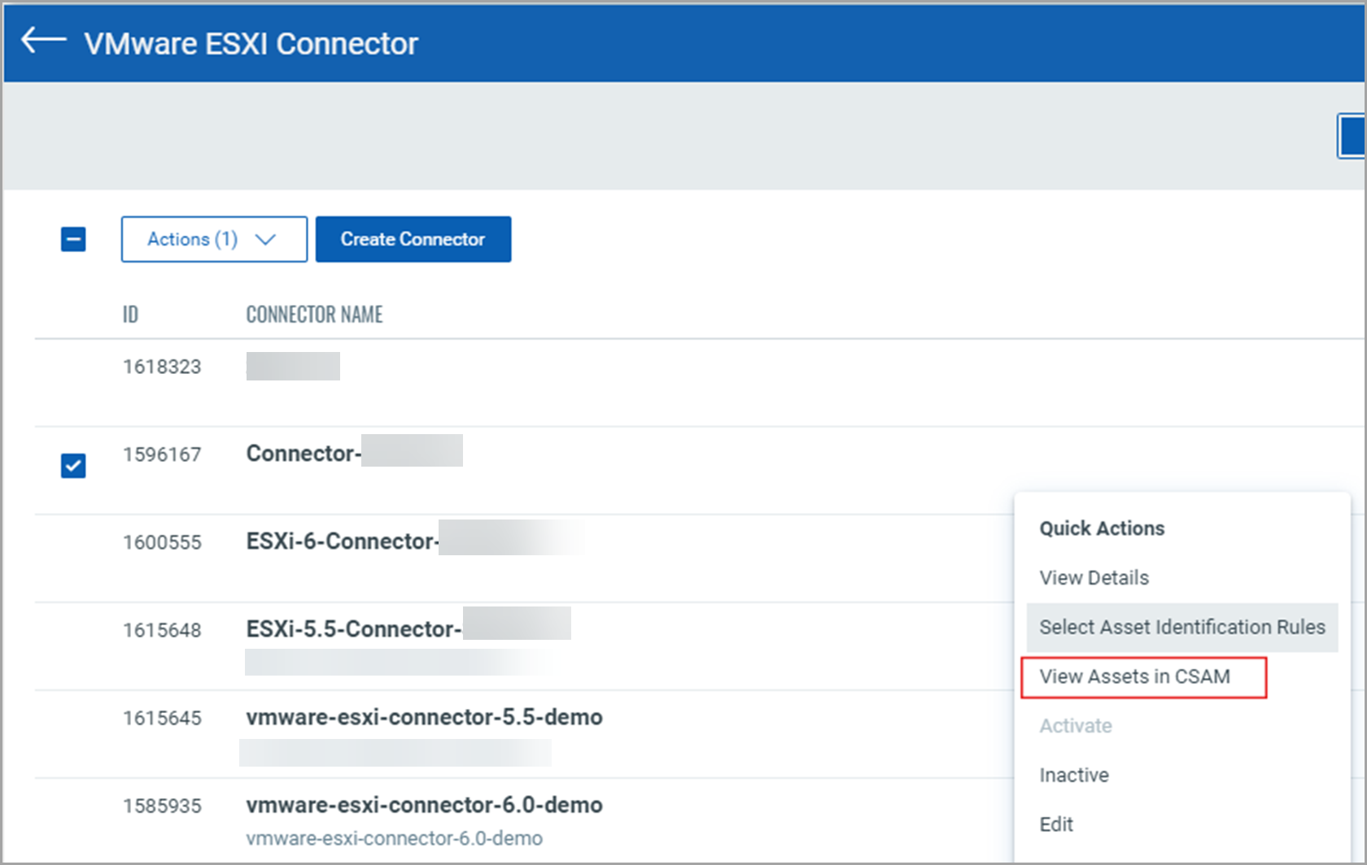This screenshot has height=865, width=1367.
Task: Choose View Details from Quick Actions
Action: coord(1094,578)
